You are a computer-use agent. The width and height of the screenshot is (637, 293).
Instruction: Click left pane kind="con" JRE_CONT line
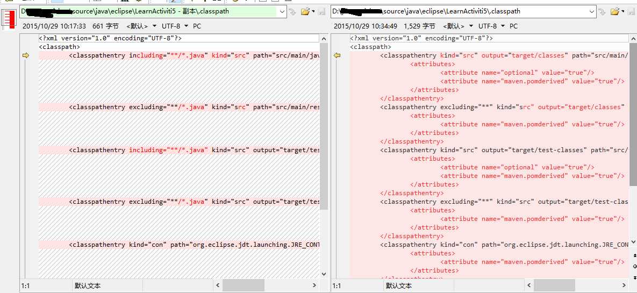(179, 245)
